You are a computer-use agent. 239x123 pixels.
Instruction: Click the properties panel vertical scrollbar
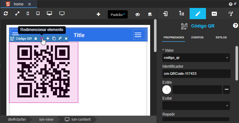click(x=237, y=63)
